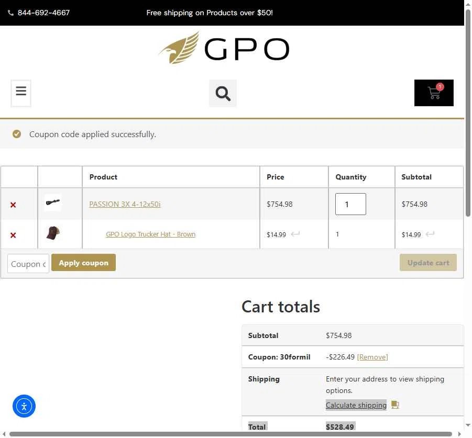This screenshot has width=472, height=438.
Task: Remove GPO Logo Trucker Hat from cart
Action: pos(13,235)
